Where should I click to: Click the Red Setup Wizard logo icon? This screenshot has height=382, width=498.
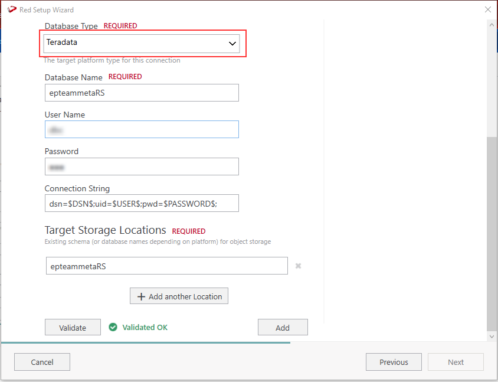click(x=11, y=9)
